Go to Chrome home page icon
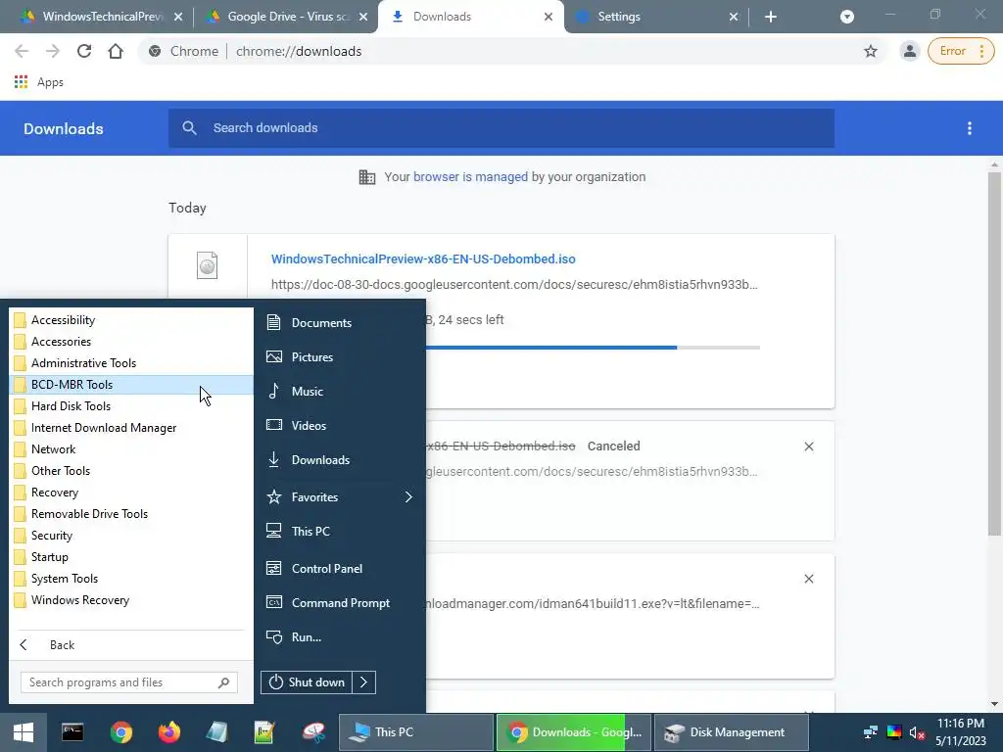This screenshot has width=1003, height=752. 116,51
